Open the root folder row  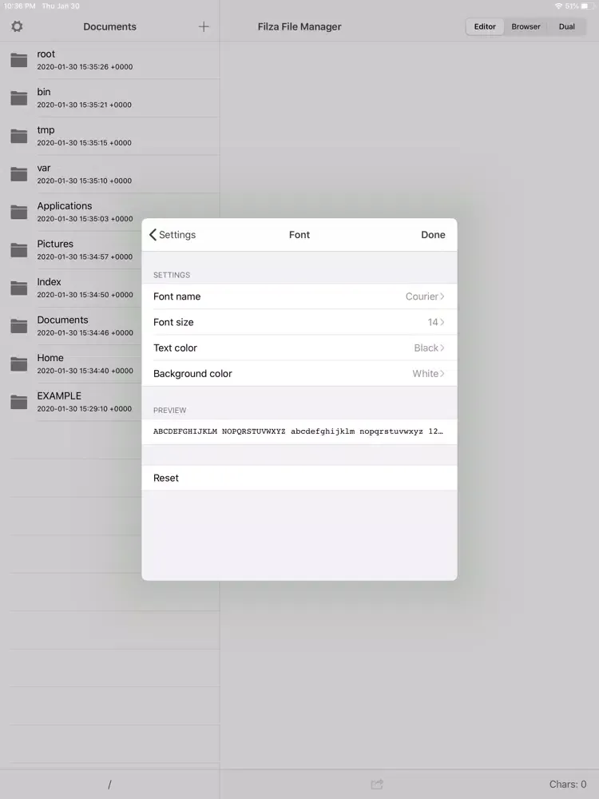[109, 60]
